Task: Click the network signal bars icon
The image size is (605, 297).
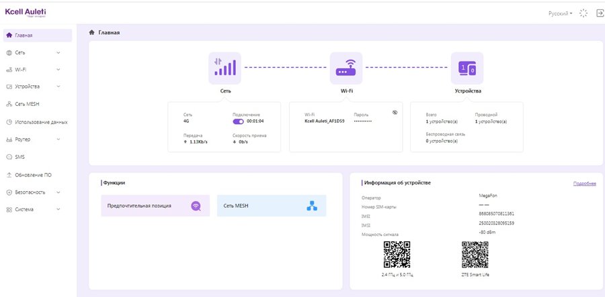Action: (x=225, y=67)
